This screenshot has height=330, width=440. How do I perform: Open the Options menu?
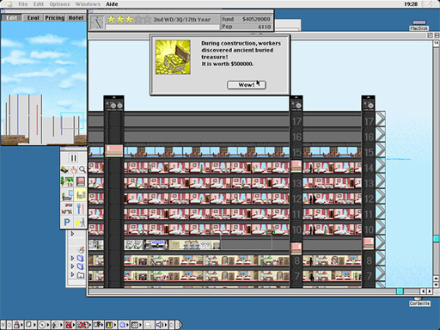point(59,4)
